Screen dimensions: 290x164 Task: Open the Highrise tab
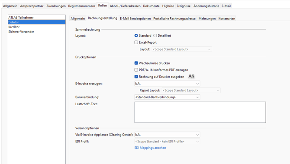(x=168, y=6)
